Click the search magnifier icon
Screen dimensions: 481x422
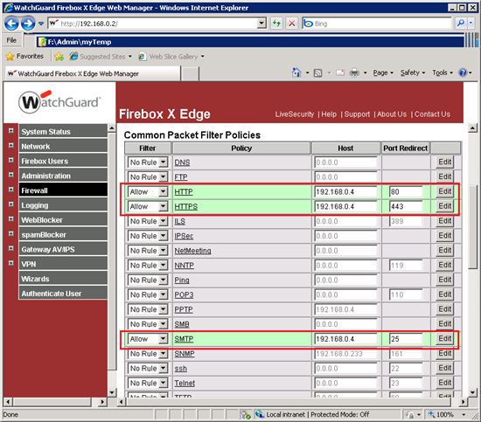tap(460, 24)
